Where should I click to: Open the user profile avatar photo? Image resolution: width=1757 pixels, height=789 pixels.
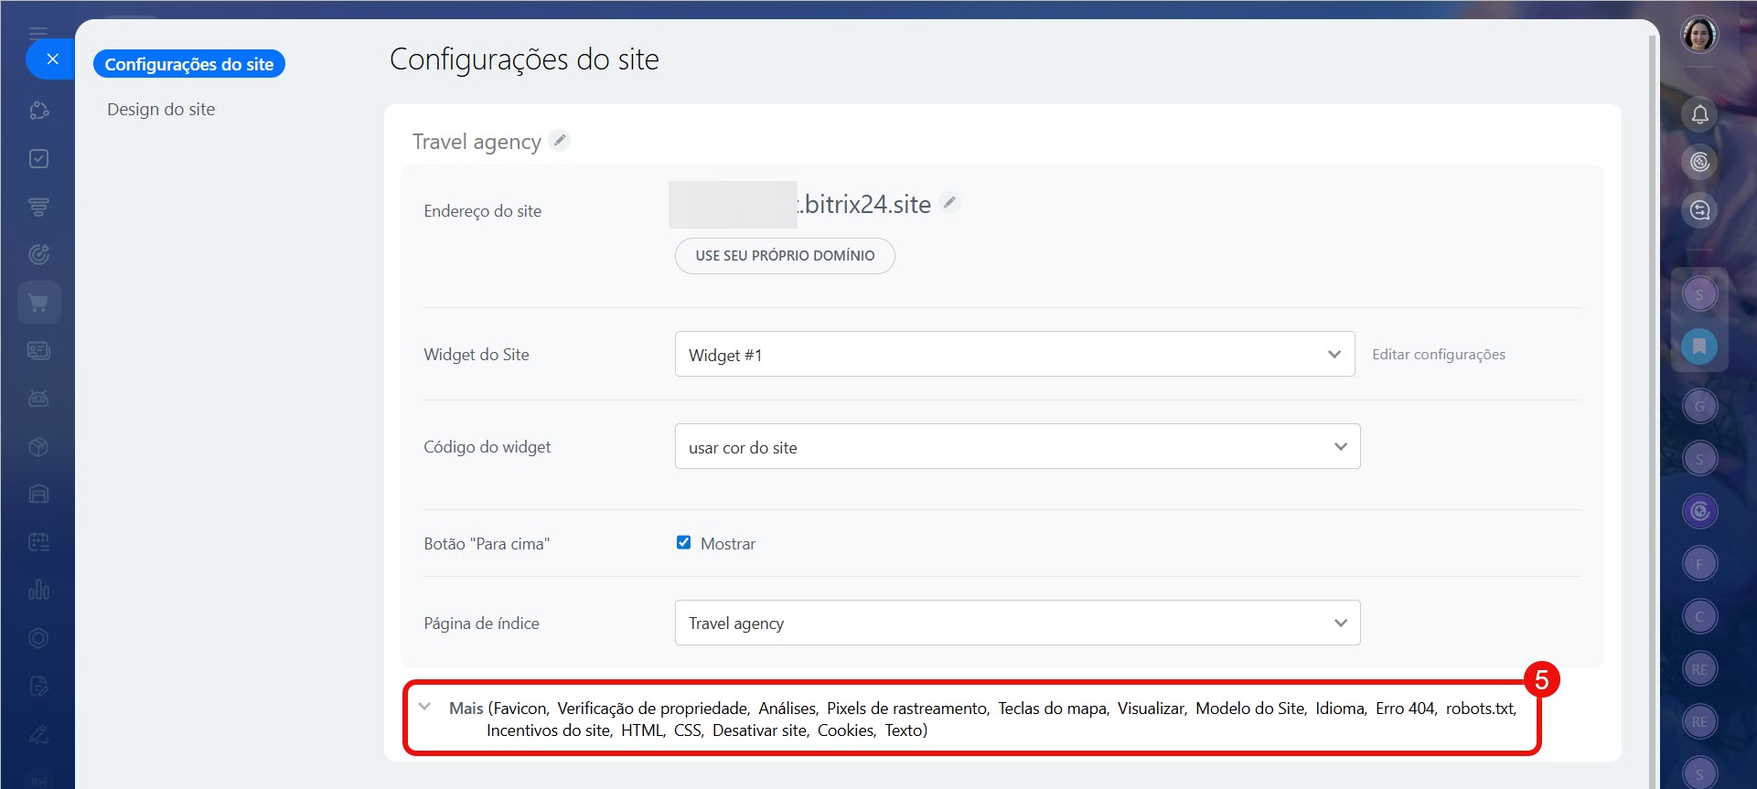1699,35
